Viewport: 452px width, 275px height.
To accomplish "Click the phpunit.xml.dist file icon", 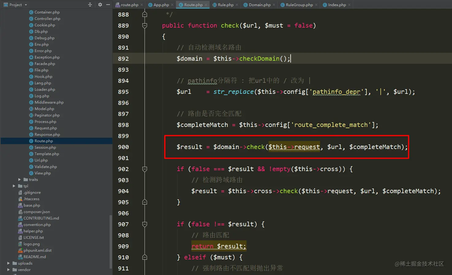I will point(20,250).
